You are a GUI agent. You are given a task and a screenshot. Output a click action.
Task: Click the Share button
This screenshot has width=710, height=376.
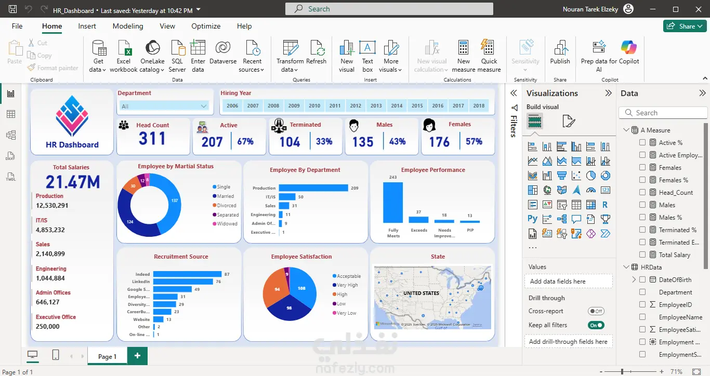pos(685,26)
